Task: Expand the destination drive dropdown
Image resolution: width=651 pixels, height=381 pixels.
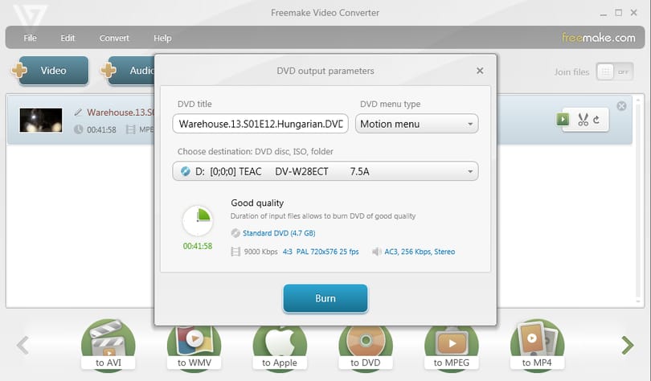Action: coord(325,171)
